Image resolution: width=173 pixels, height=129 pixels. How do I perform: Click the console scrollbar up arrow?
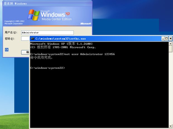(170, 44)
